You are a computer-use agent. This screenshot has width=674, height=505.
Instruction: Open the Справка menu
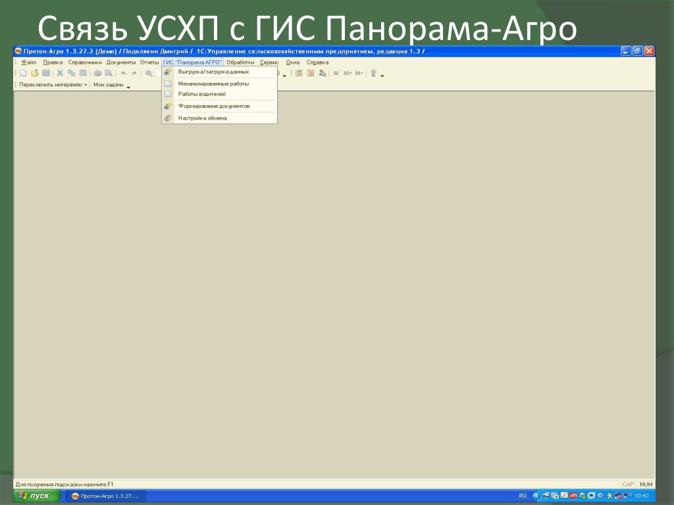pyautogui.click(x=318, y=62)
